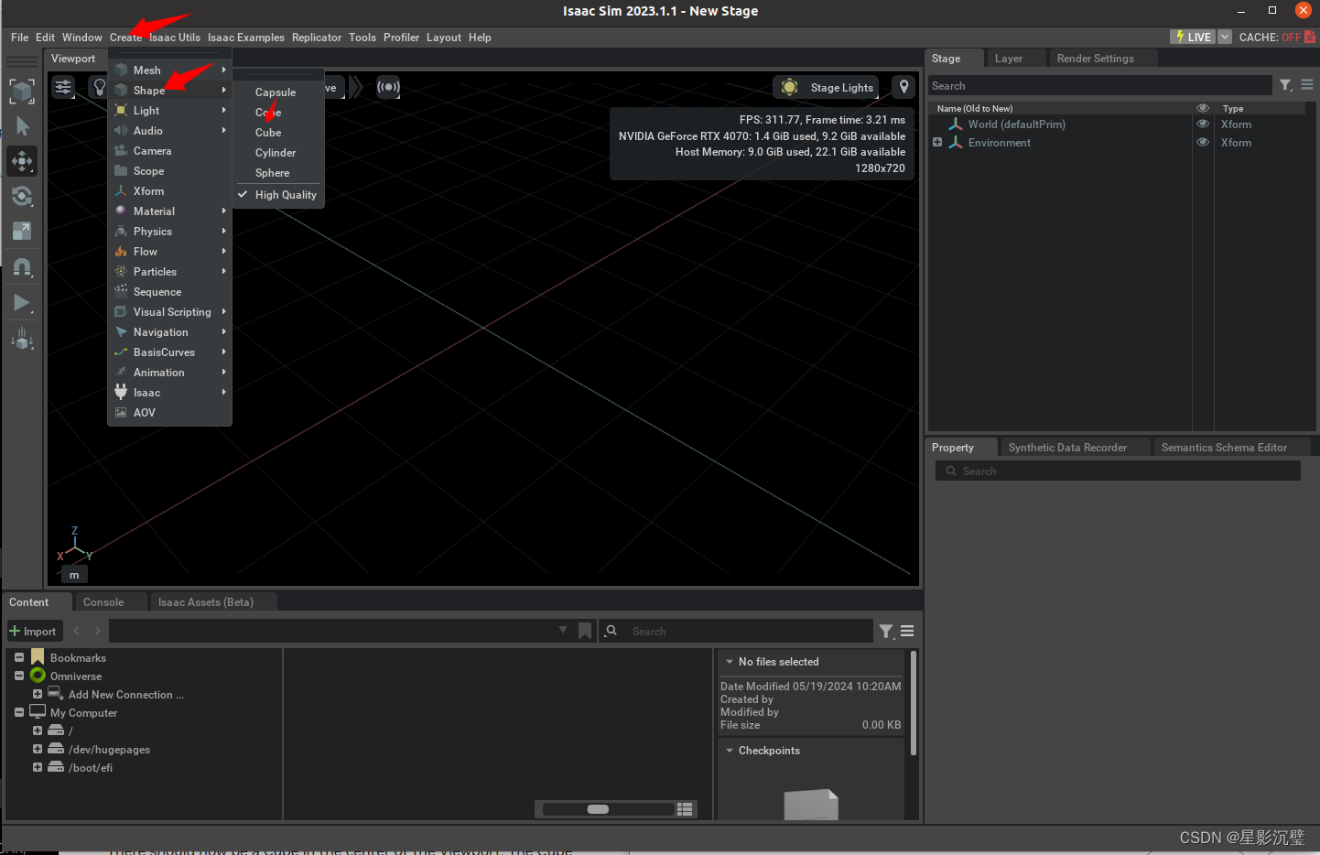Collapse the Omniverse tree node
The image size is (1320, 855).
19,676
